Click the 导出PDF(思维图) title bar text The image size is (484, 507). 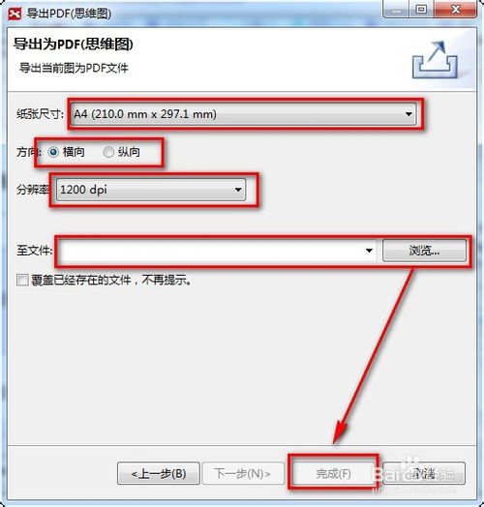point(69,15)
